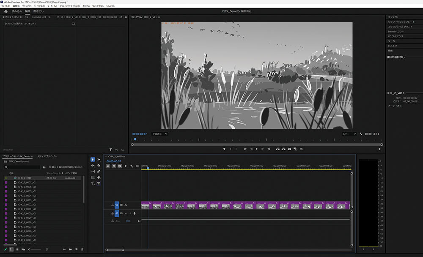Select the Slip tool
Image resolution: width=423 pixels, height=257 pixels.
[x=93, y=171]
